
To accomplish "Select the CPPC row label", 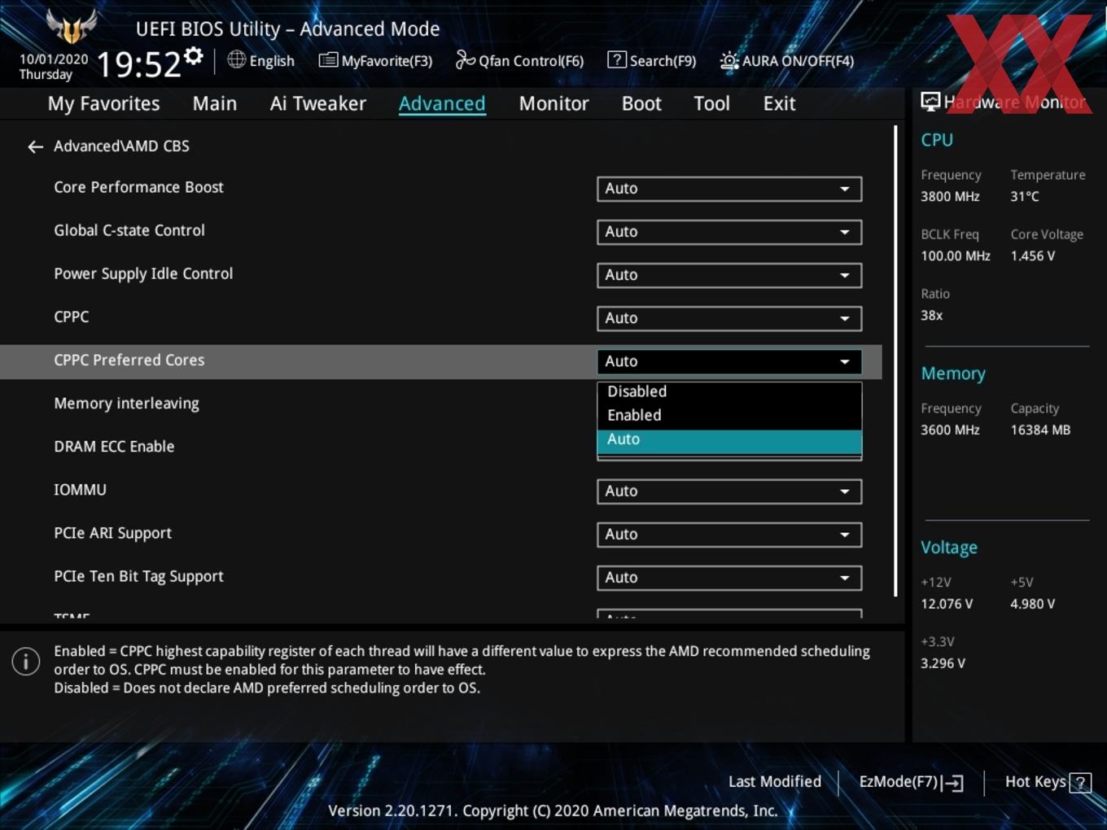I will (x=72, y=317).
